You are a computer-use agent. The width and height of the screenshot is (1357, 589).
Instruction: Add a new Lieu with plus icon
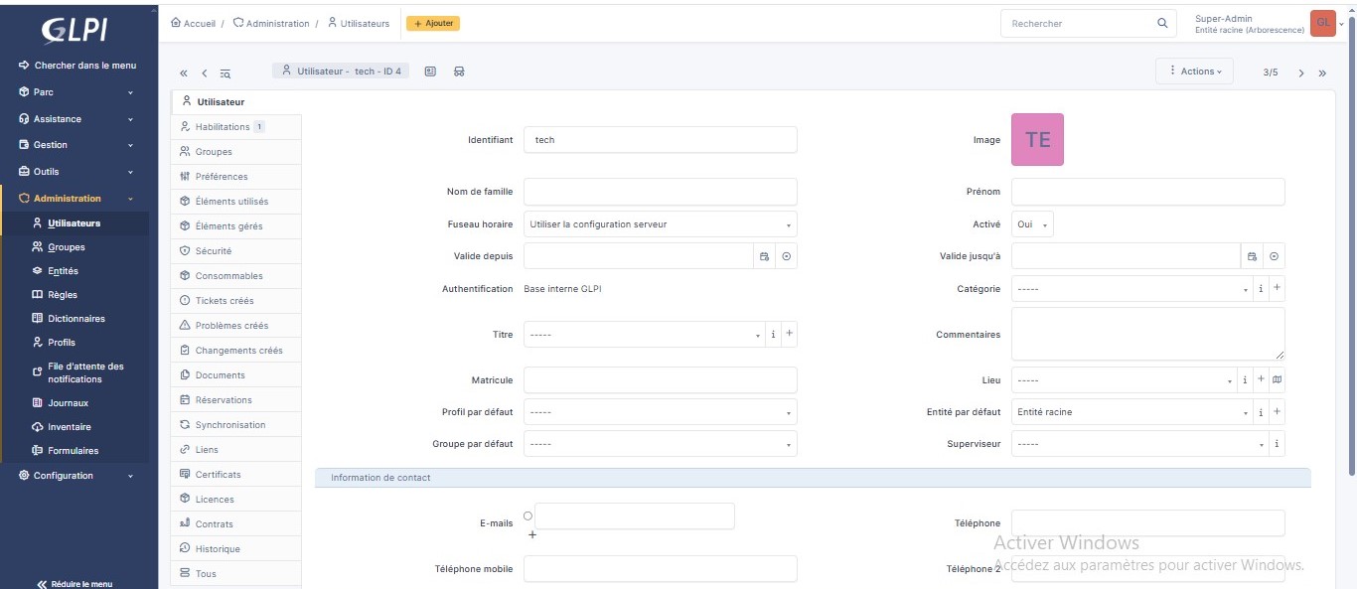tap(1261, 380)
